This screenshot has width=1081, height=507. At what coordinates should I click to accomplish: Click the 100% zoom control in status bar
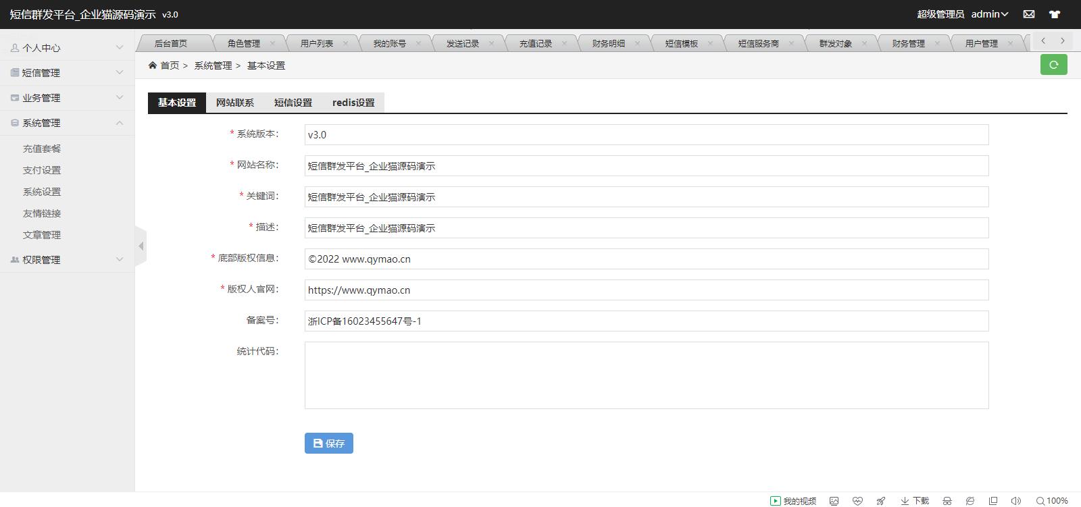tap(1052, 501)
